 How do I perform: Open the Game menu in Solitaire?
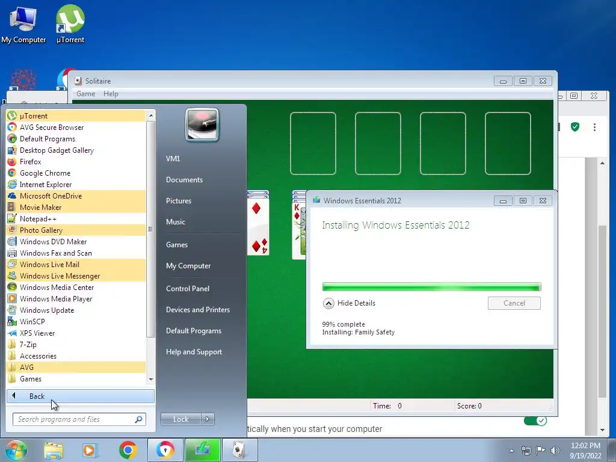[x=85, y=94]
